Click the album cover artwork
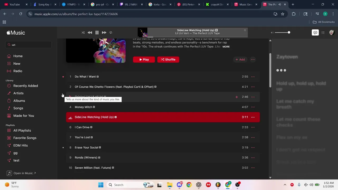Viewport: 338px width, 190px height. 96,51
